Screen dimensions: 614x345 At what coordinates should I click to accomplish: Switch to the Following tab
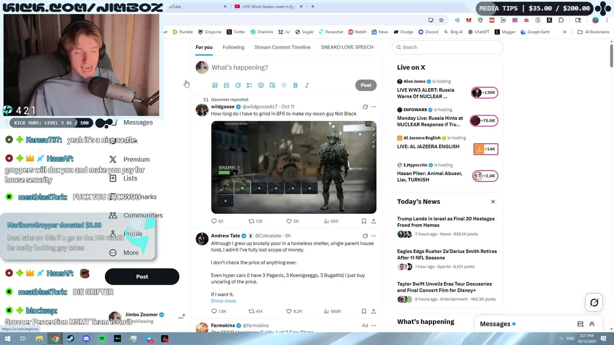tap(234, 47)
